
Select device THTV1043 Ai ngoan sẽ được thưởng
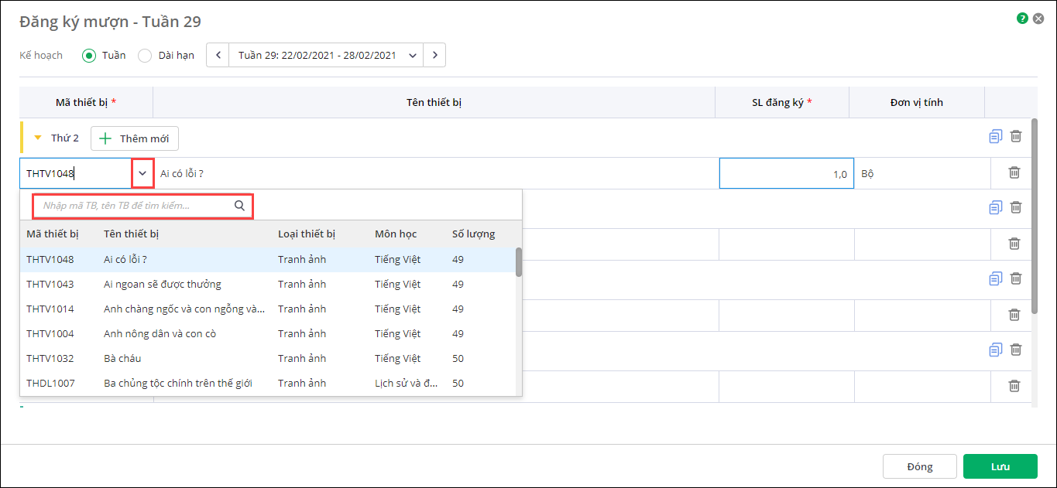click(x=163, y=284)
